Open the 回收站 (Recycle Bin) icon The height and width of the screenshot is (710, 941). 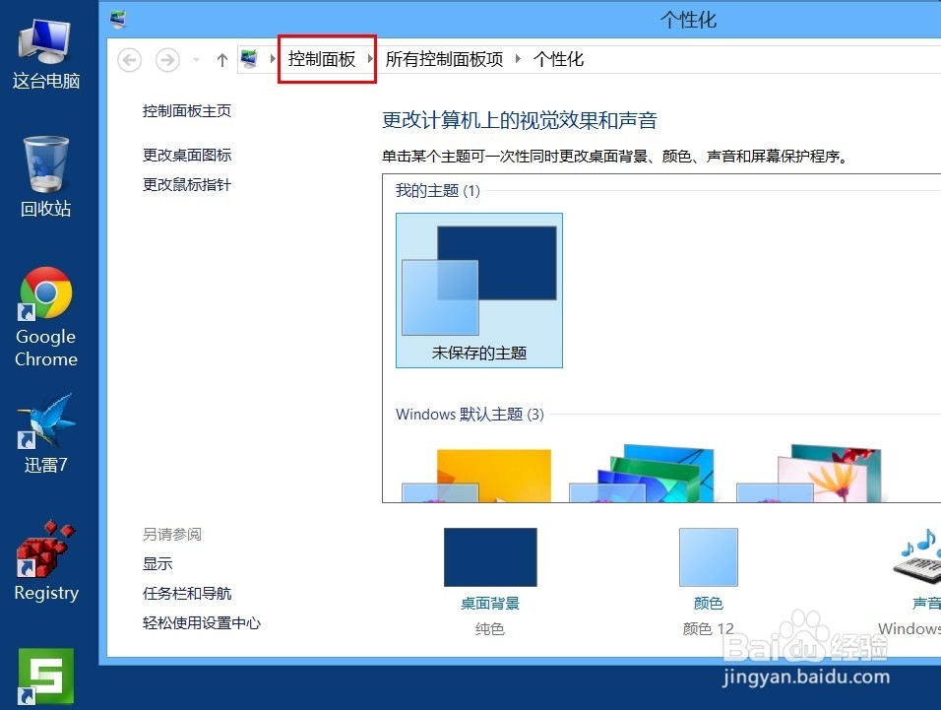pos(45,162)
